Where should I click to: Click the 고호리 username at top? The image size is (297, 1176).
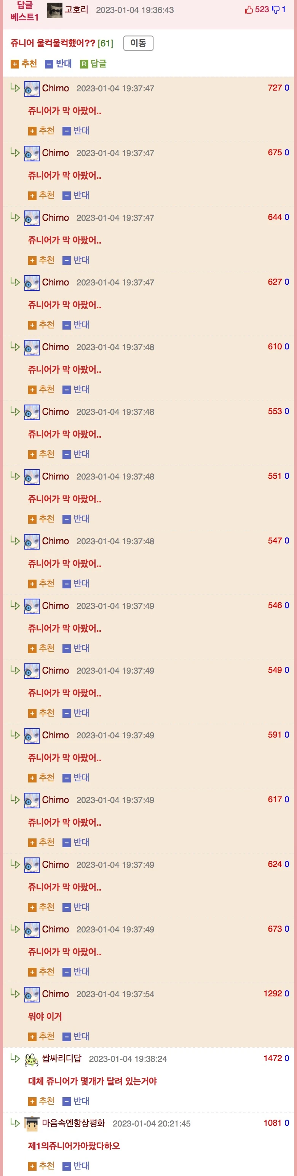pyautogui.click(x=76, y=10)
